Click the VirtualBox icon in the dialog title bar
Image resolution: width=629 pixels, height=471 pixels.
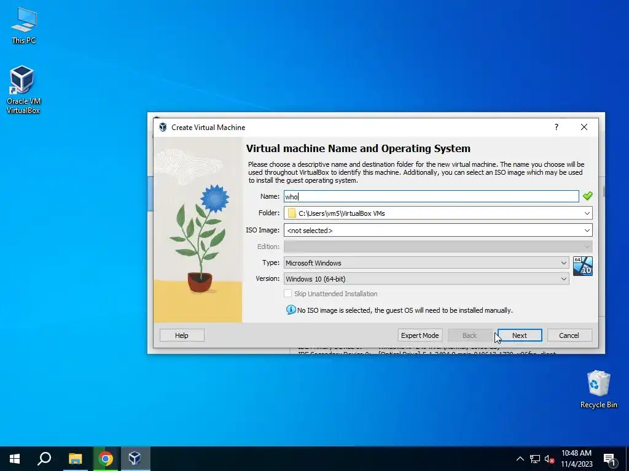point(163,128)
